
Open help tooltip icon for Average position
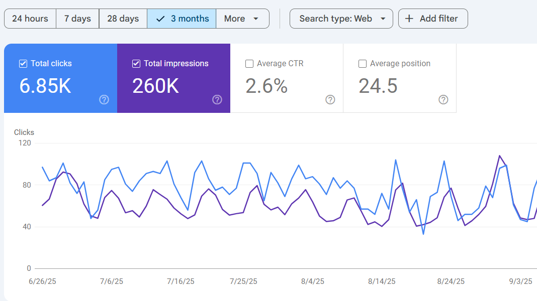(x=443, y=99)
